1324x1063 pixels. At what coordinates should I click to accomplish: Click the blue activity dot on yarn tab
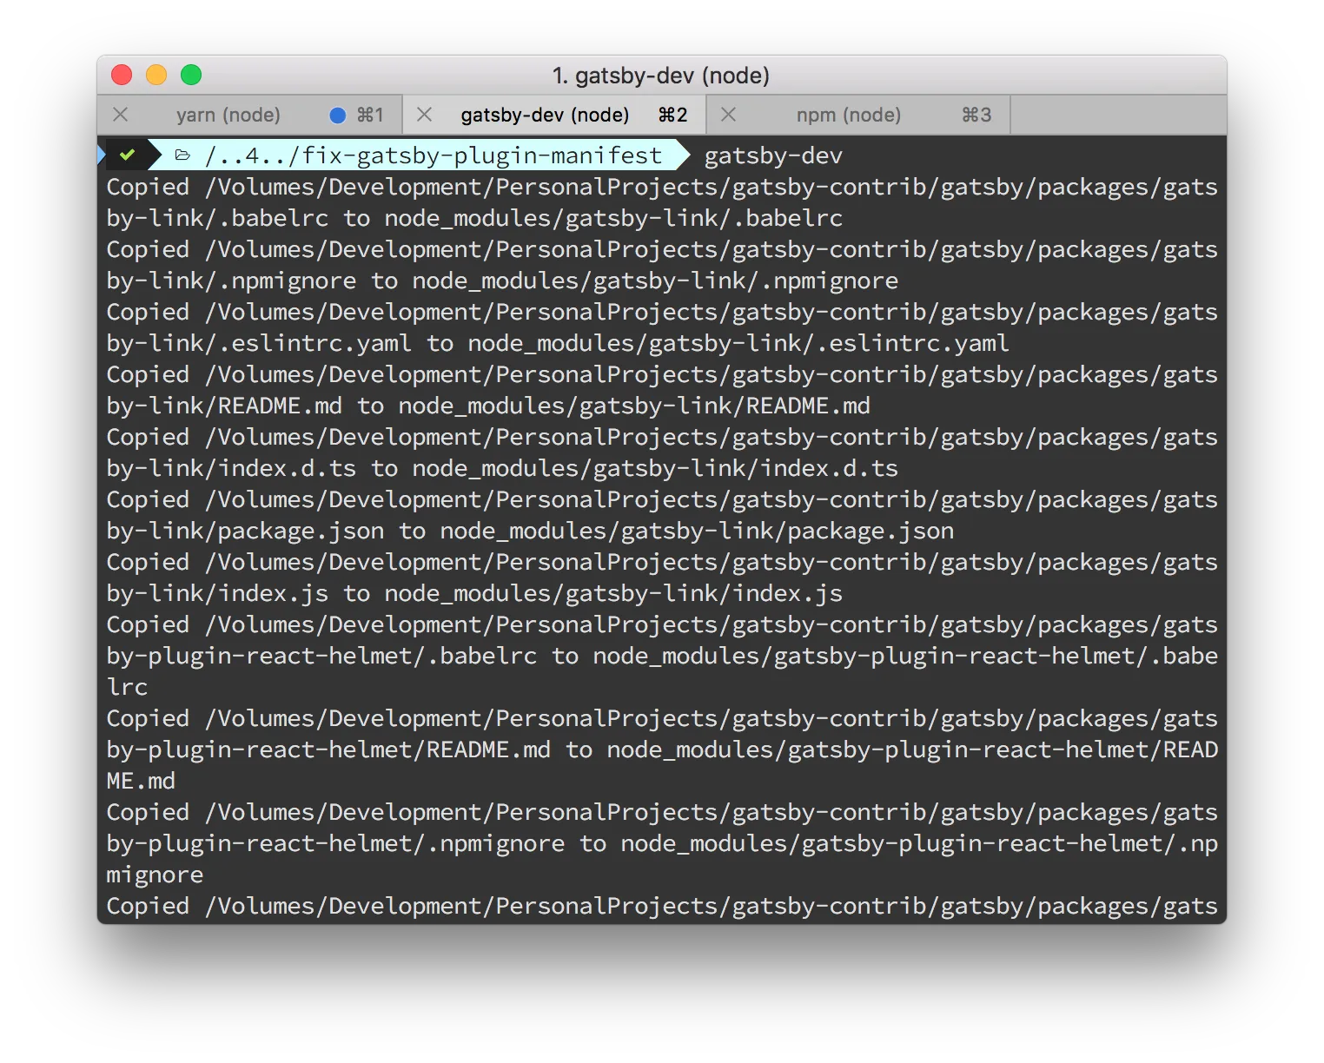338,115
